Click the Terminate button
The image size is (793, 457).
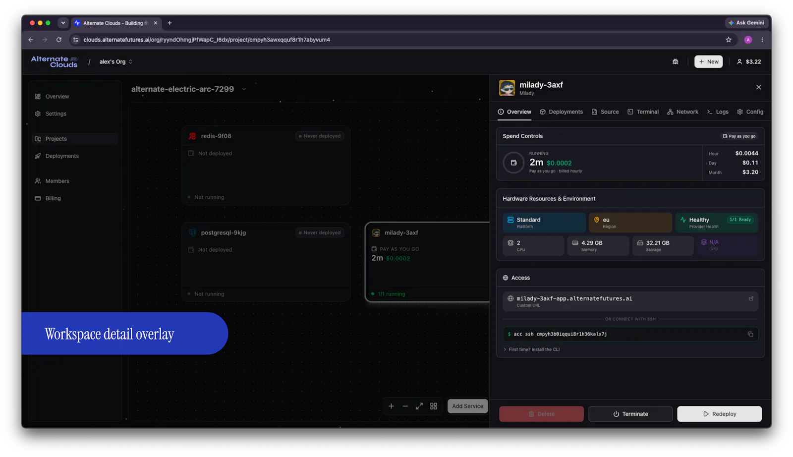630,414
